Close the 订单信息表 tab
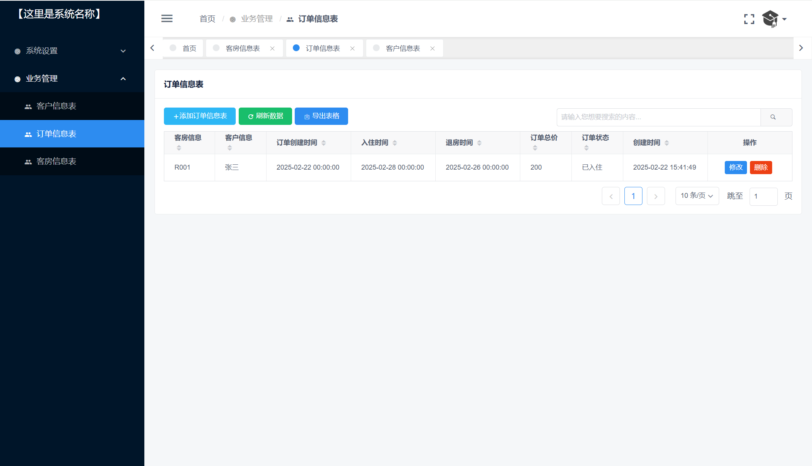Screen dimensions: 812x466 click(x=352, y=49)
